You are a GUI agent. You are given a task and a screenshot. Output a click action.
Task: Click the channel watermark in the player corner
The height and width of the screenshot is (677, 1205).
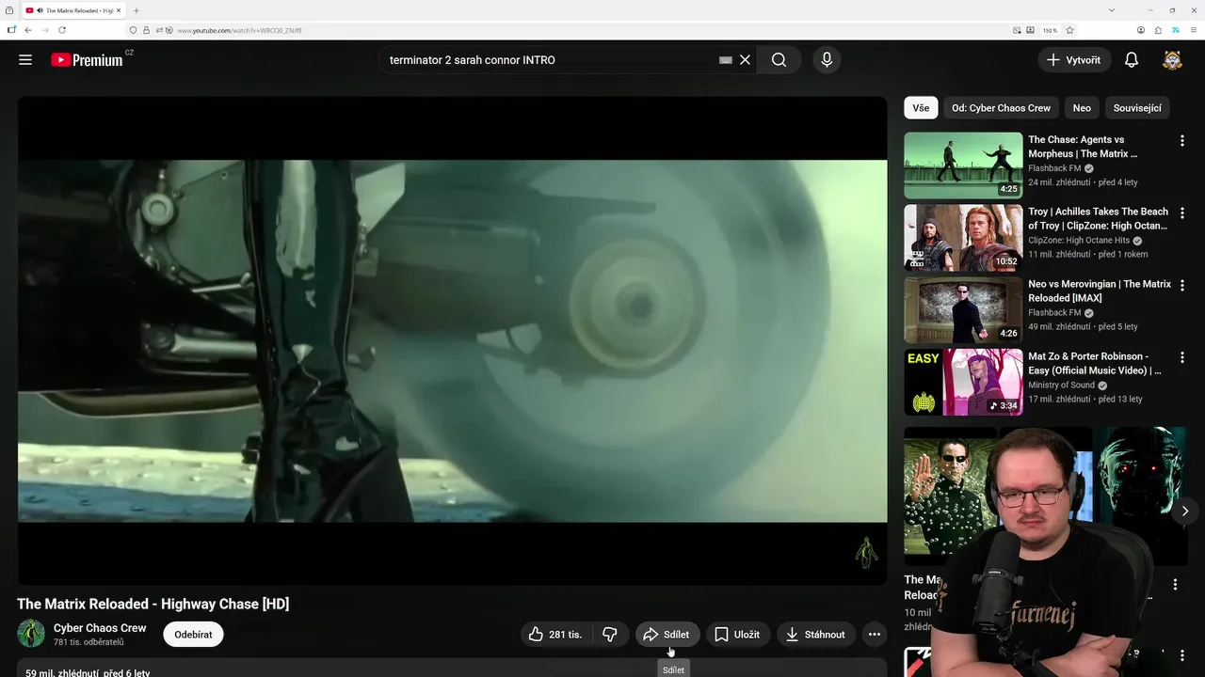865,553
